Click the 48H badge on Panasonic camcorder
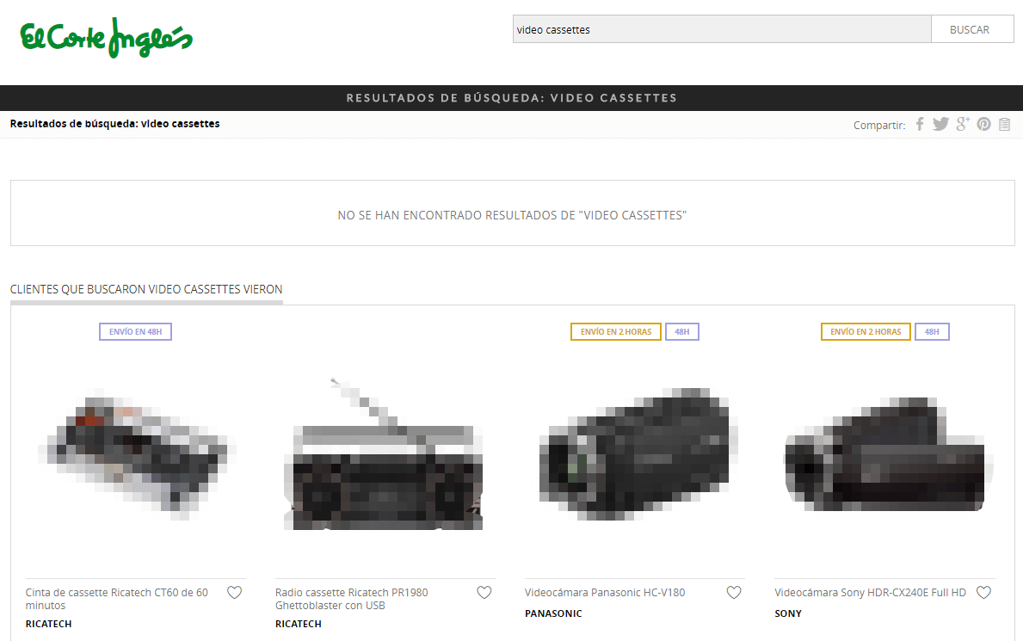Viewport: 1023px width, 641px height. click(681, 331)
